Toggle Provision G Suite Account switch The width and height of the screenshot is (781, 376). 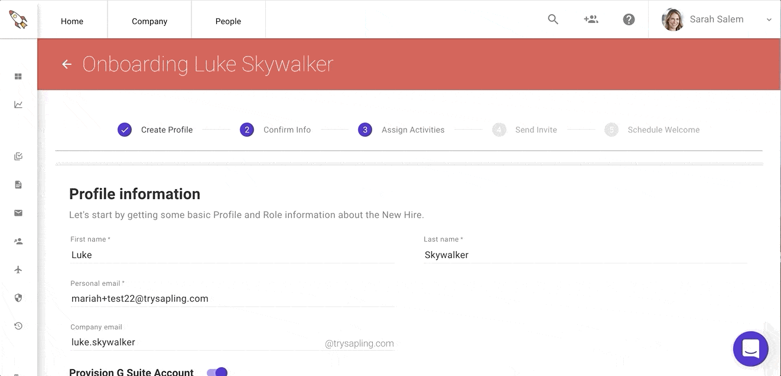[x=217, y=372]
